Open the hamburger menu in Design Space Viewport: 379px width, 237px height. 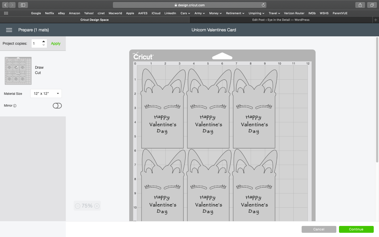click(9, 30)
